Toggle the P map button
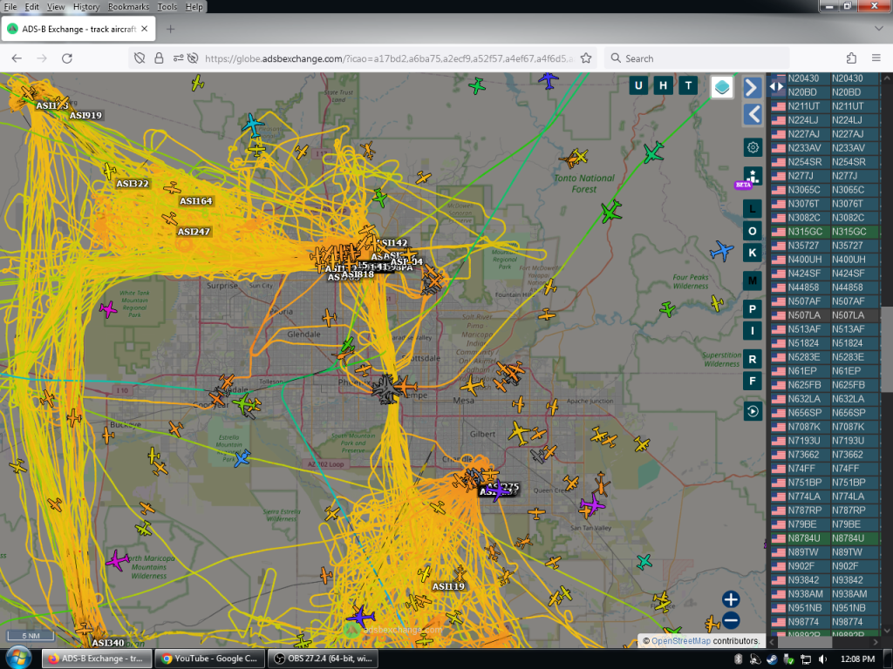 point(753,309)
